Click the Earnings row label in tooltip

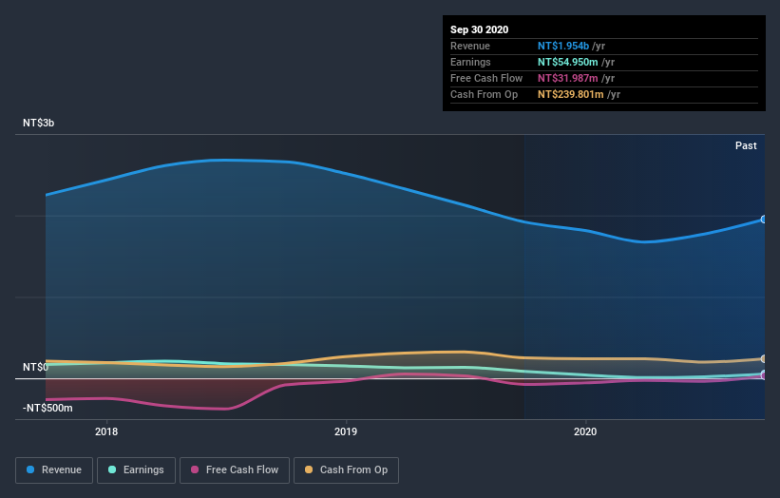[x=470, y=62]
